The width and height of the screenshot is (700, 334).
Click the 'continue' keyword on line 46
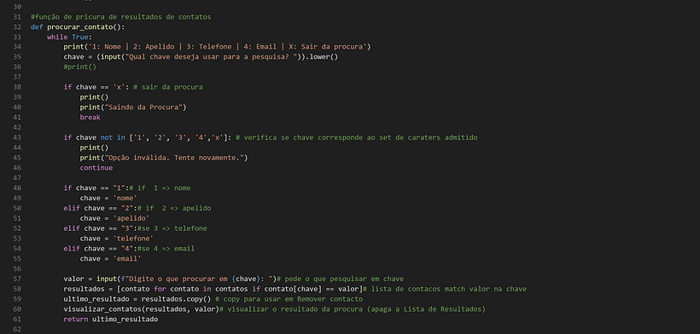click(x=96, y=168)
